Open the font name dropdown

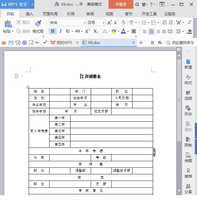[x=85, y=23]
